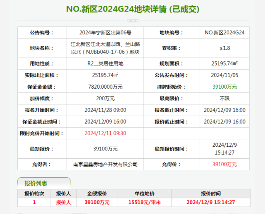This screenshot has width=265, height=214.
Task: Click the plot ratio value ≤1.8
Action: 224,48
